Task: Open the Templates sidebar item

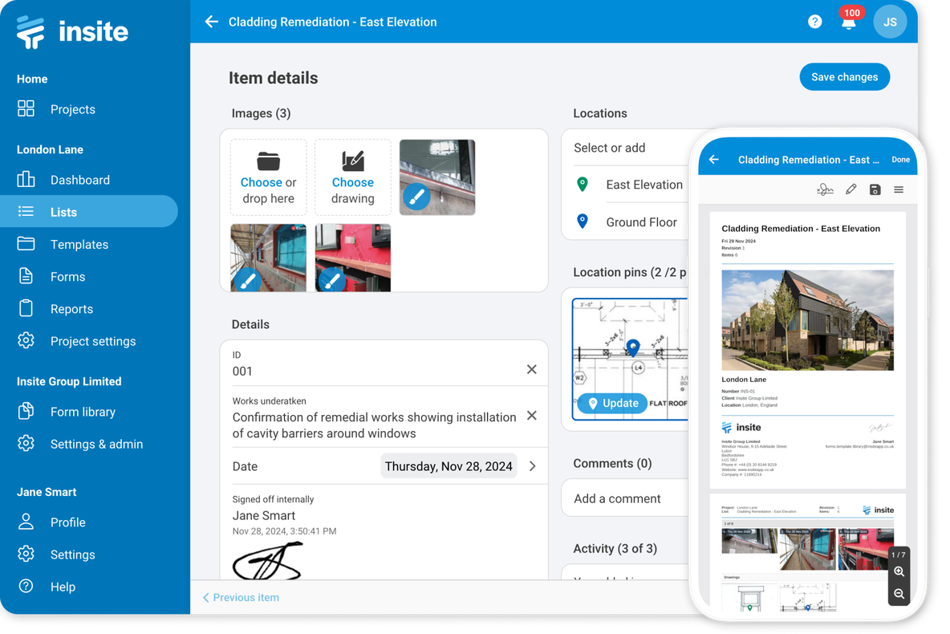Action: (80, 244)
